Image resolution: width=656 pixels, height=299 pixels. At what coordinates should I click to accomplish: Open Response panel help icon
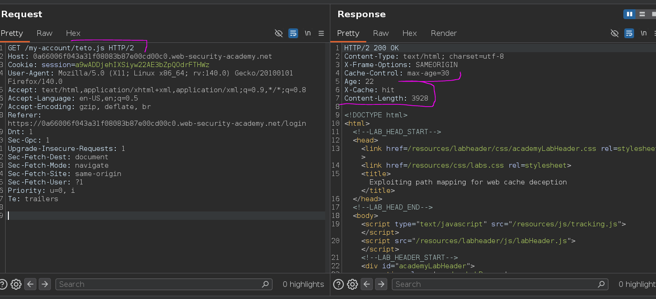pos(339,284)
